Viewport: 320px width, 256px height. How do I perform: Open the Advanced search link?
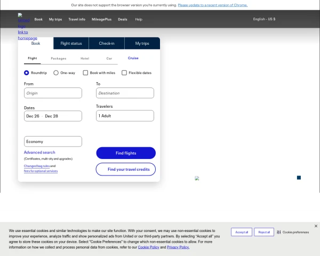[x=39, y=153]
